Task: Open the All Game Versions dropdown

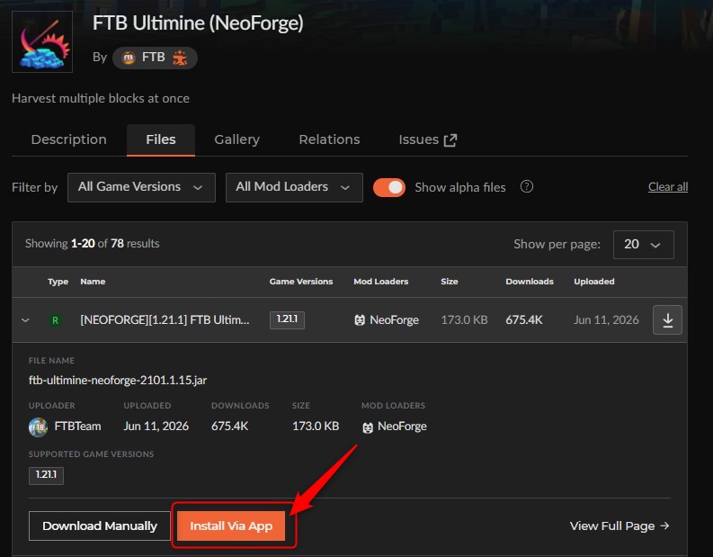Action: click(x=141, y=187)
